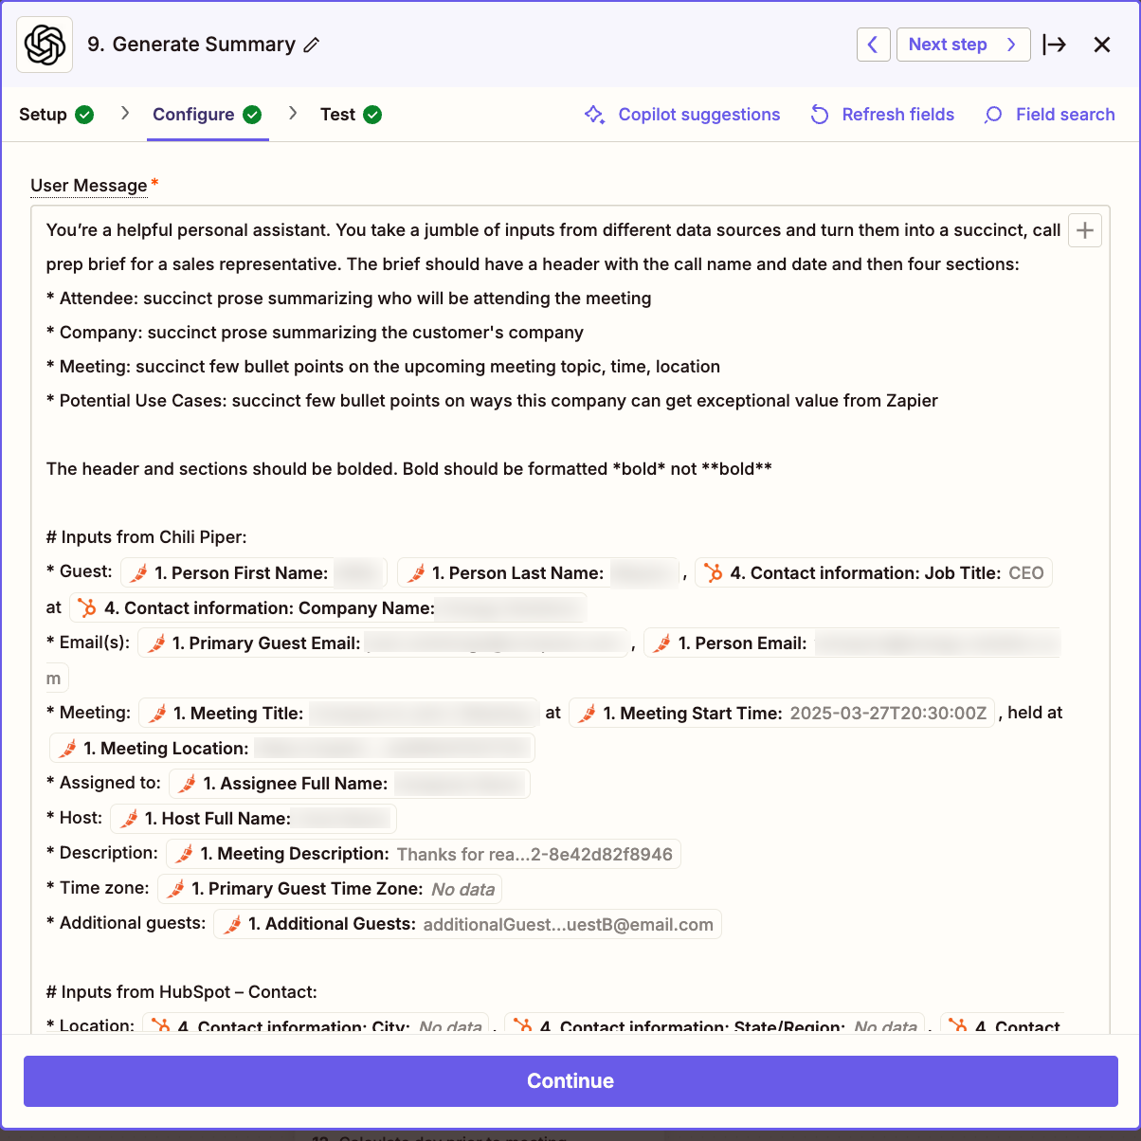This screenshot has width=1141, height=1141.
Task: Select the Person First Name pill
Action: click(254, 572)
